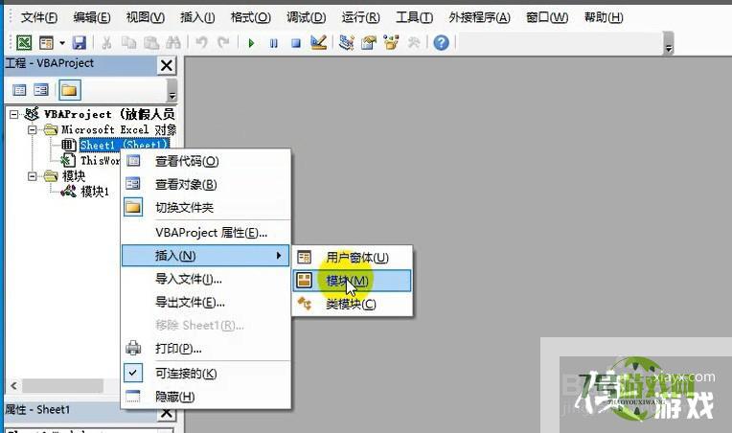Open the 格式(O) menu
732x433 pixels.
coord(251,18)
